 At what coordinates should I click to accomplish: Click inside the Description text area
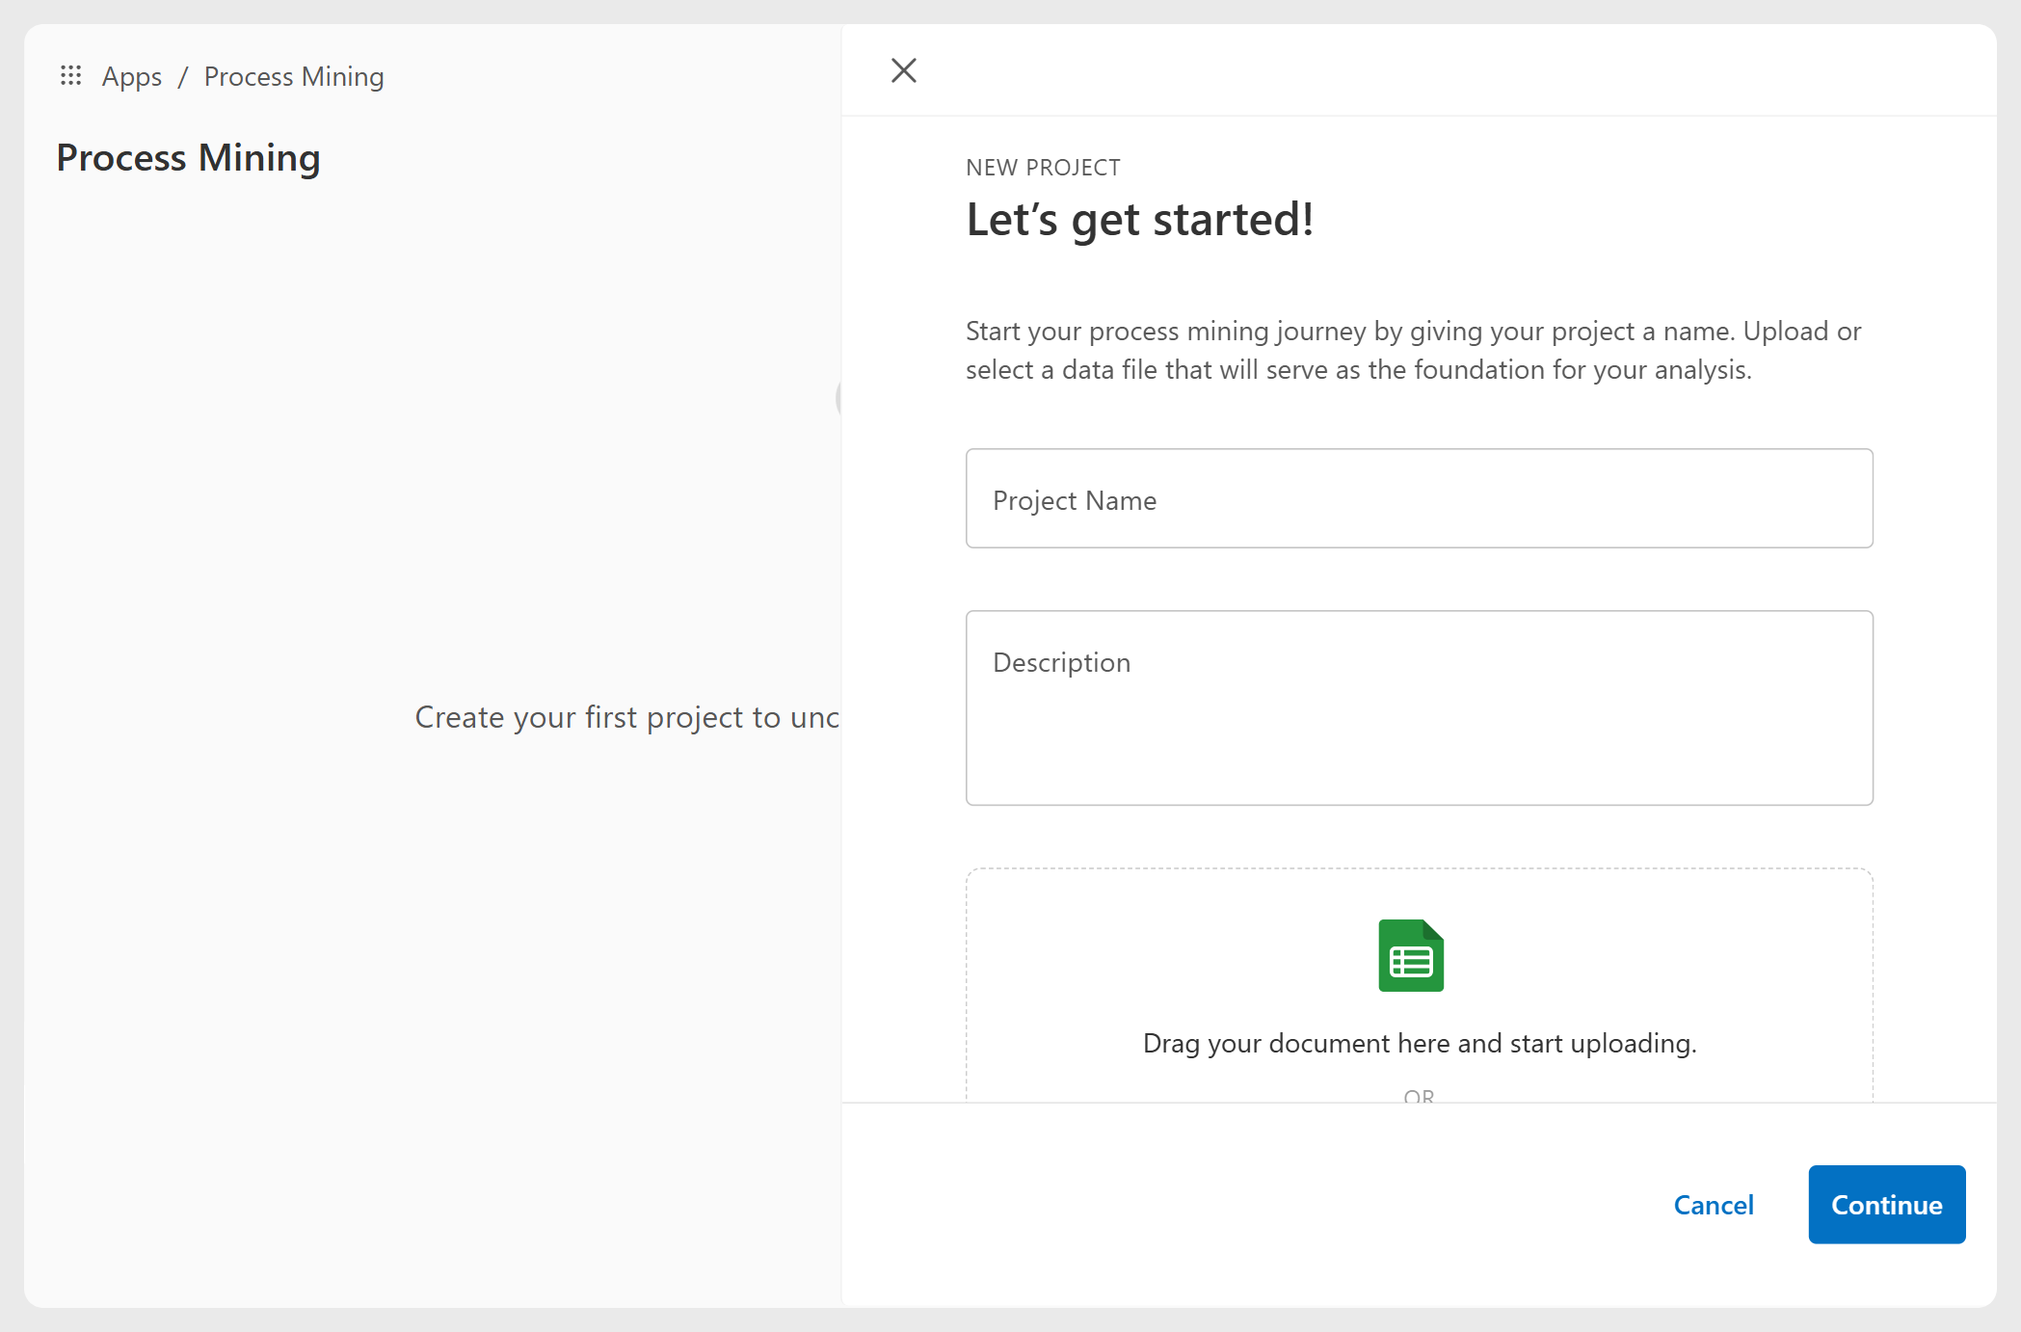click(x=1419, y=707)
